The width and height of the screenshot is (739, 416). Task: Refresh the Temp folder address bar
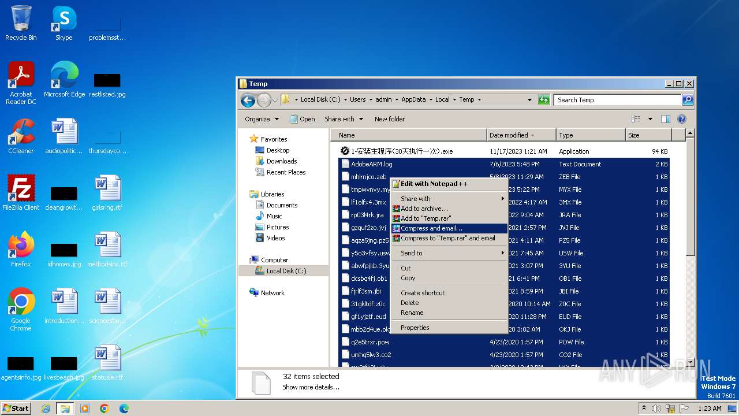click(x=544, y=100)
